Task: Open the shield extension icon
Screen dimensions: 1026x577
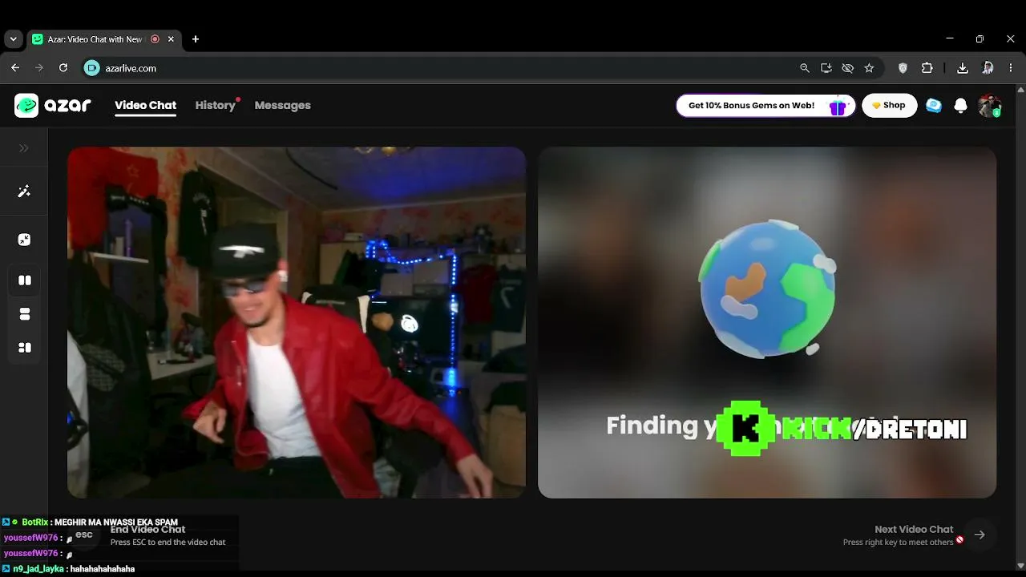Action: pyautogui.click(x=903, y=68)
